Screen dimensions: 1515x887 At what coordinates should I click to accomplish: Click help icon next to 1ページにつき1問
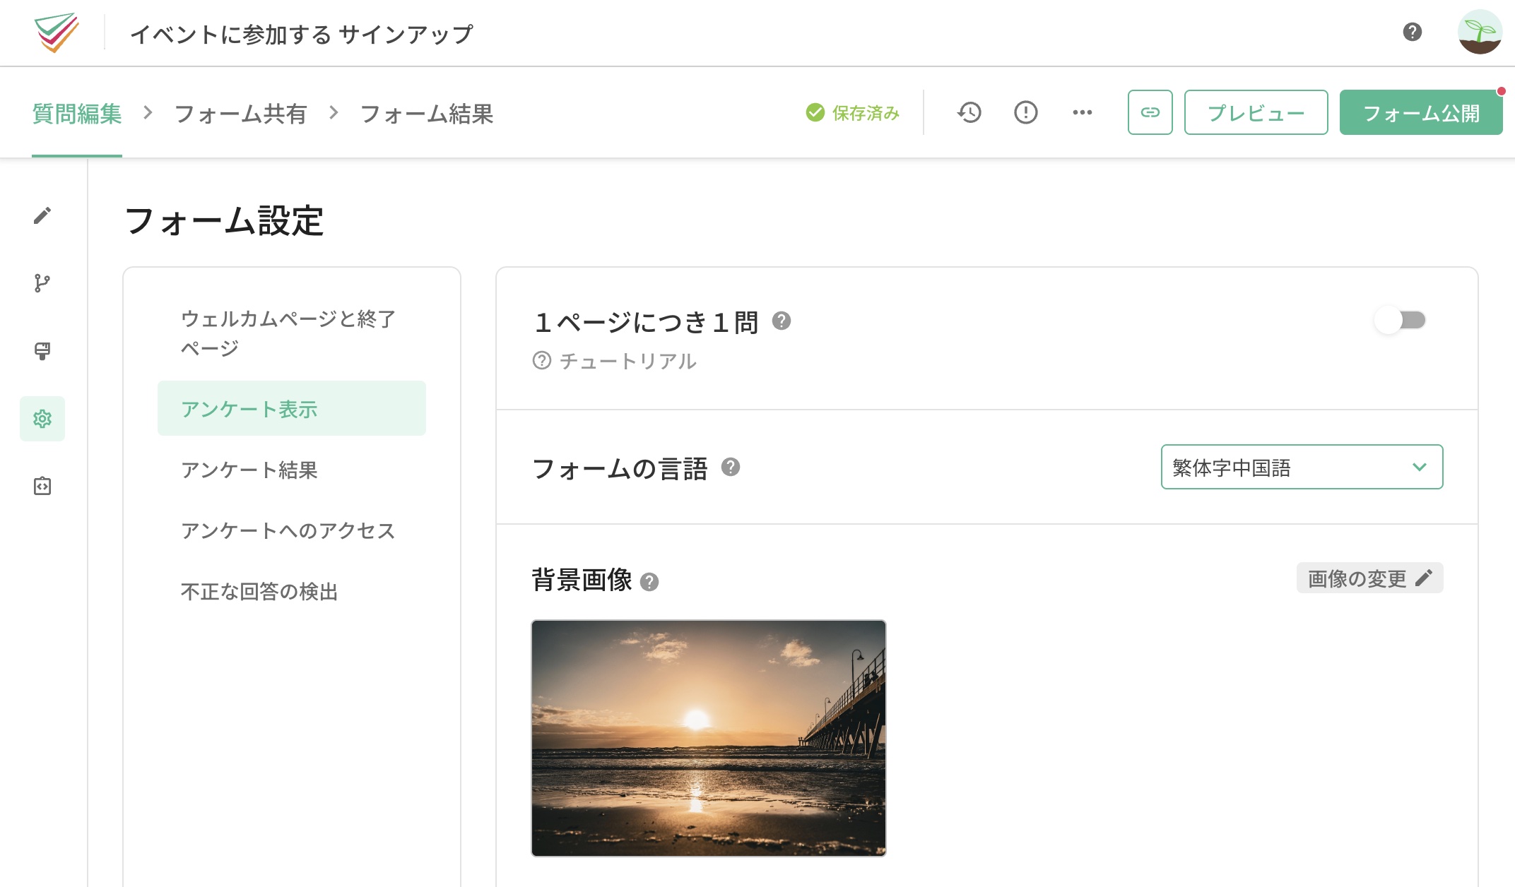coord(781,321)
